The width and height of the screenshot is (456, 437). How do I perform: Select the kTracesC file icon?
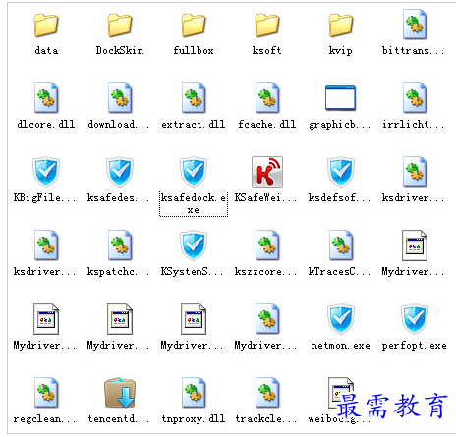[341, 246]
